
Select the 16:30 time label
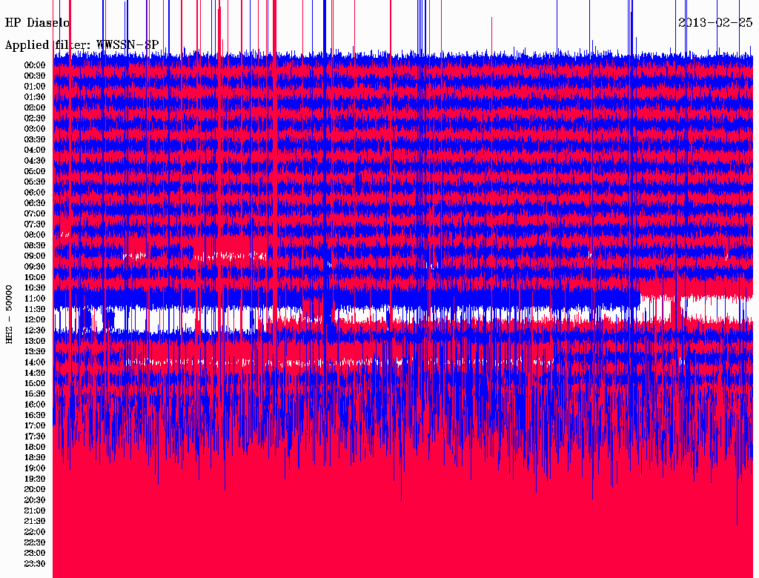[35, 416]
